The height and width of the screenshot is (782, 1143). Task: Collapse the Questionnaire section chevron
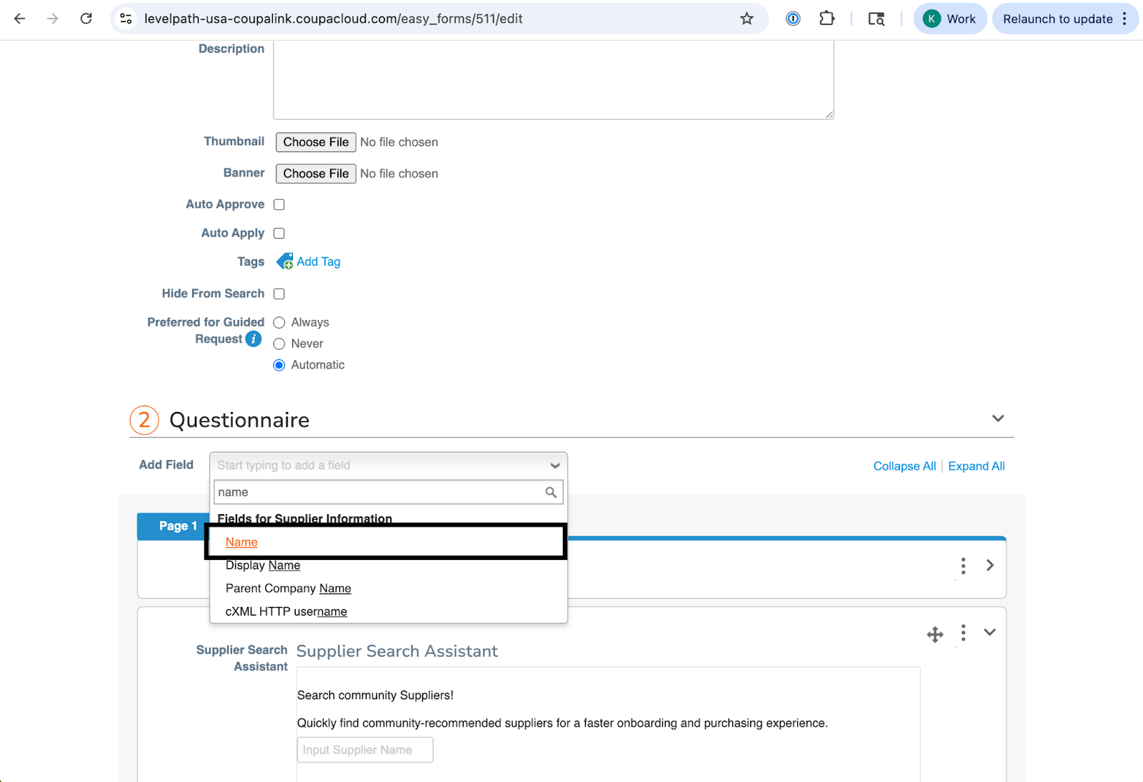tap(998, 418)
